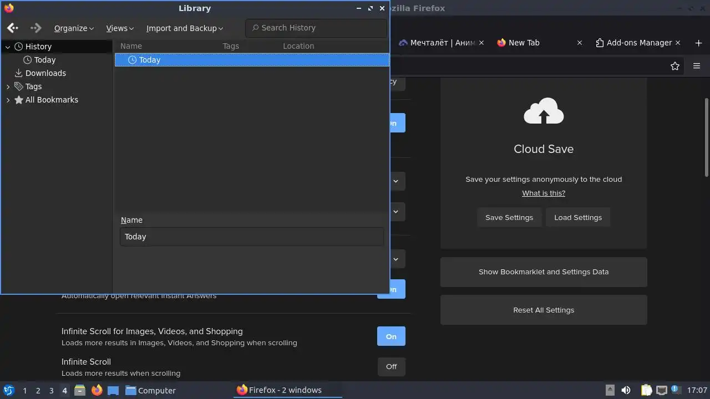Show hidden tray icons arrow
The height and width of the screenshot is (399, 710).
tap(610, 390)
